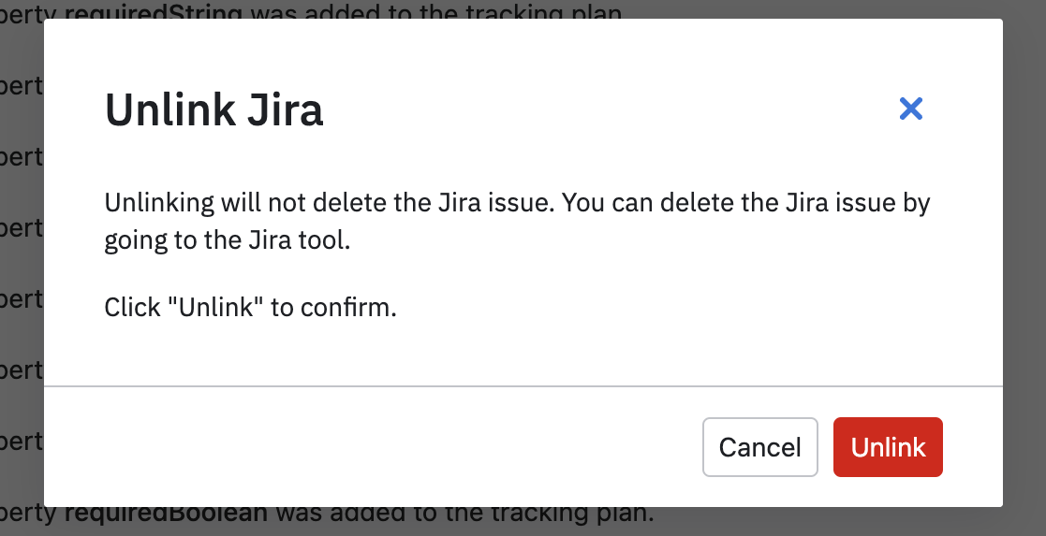This screenshot has height=536, width=1046.
Task: Click "You can delete the Jira issue by" text
Action: 745,203
